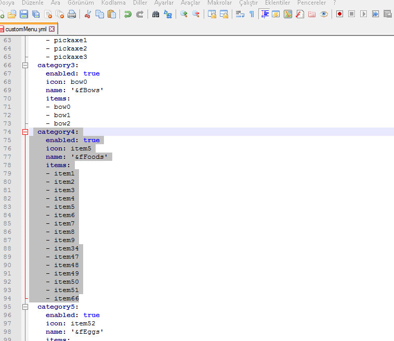
Task: Open the Kodlama menu
Action: (113, 3)
